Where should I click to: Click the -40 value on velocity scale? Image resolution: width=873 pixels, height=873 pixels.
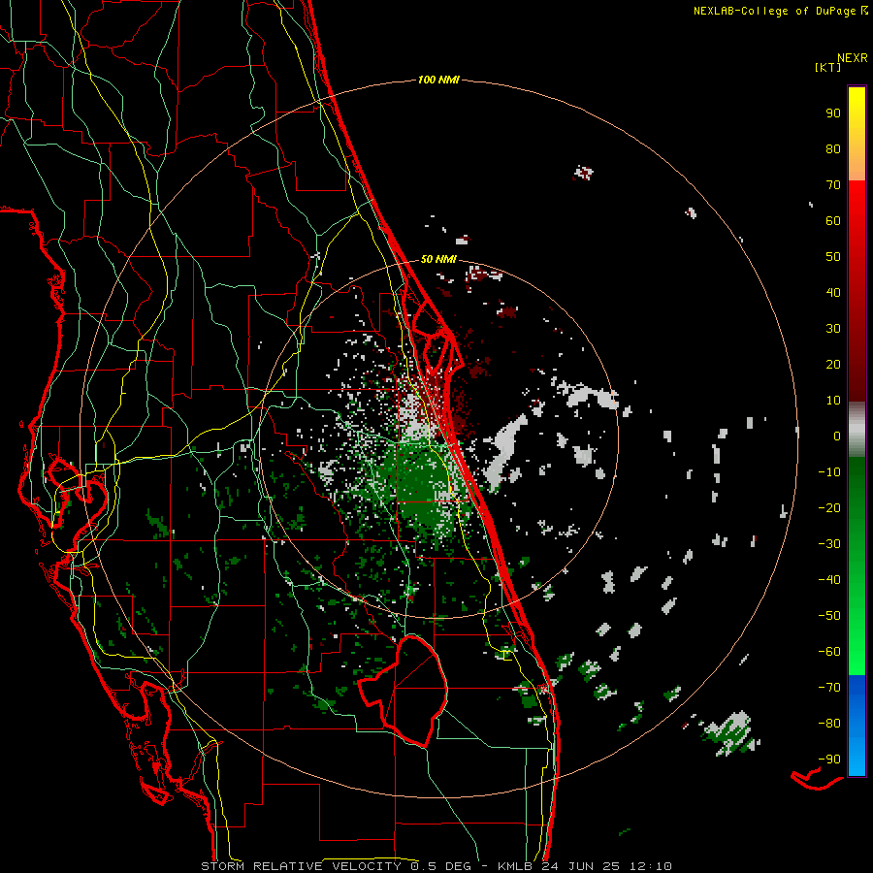tap(829, 580)
